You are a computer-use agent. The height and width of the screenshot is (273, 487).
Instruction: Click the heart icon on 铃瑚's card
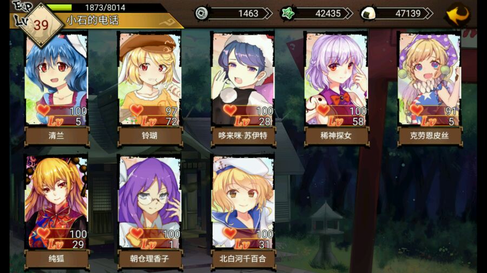pyautogui.click(x=136, y=110)
